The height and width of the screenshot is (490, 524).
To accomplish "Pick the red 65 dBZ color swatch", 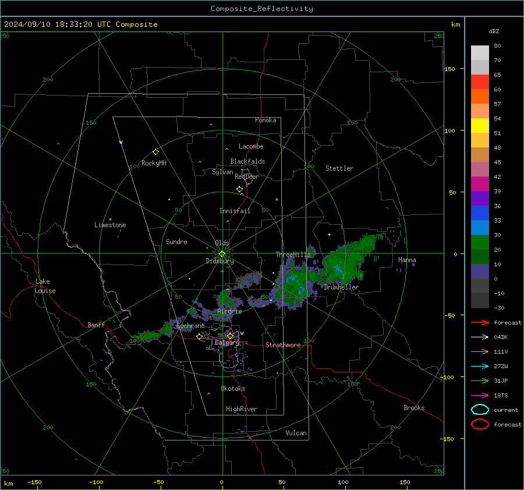I will coord(480,82).
